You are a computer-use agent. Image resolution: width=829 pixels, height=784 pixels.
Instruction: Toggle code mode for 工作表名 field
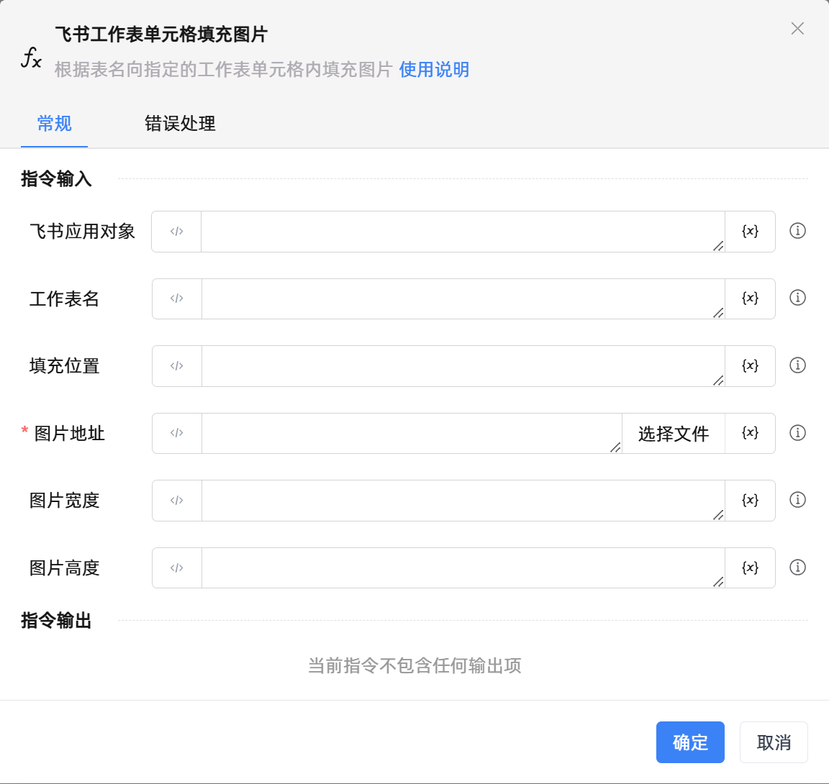point(176,298)
